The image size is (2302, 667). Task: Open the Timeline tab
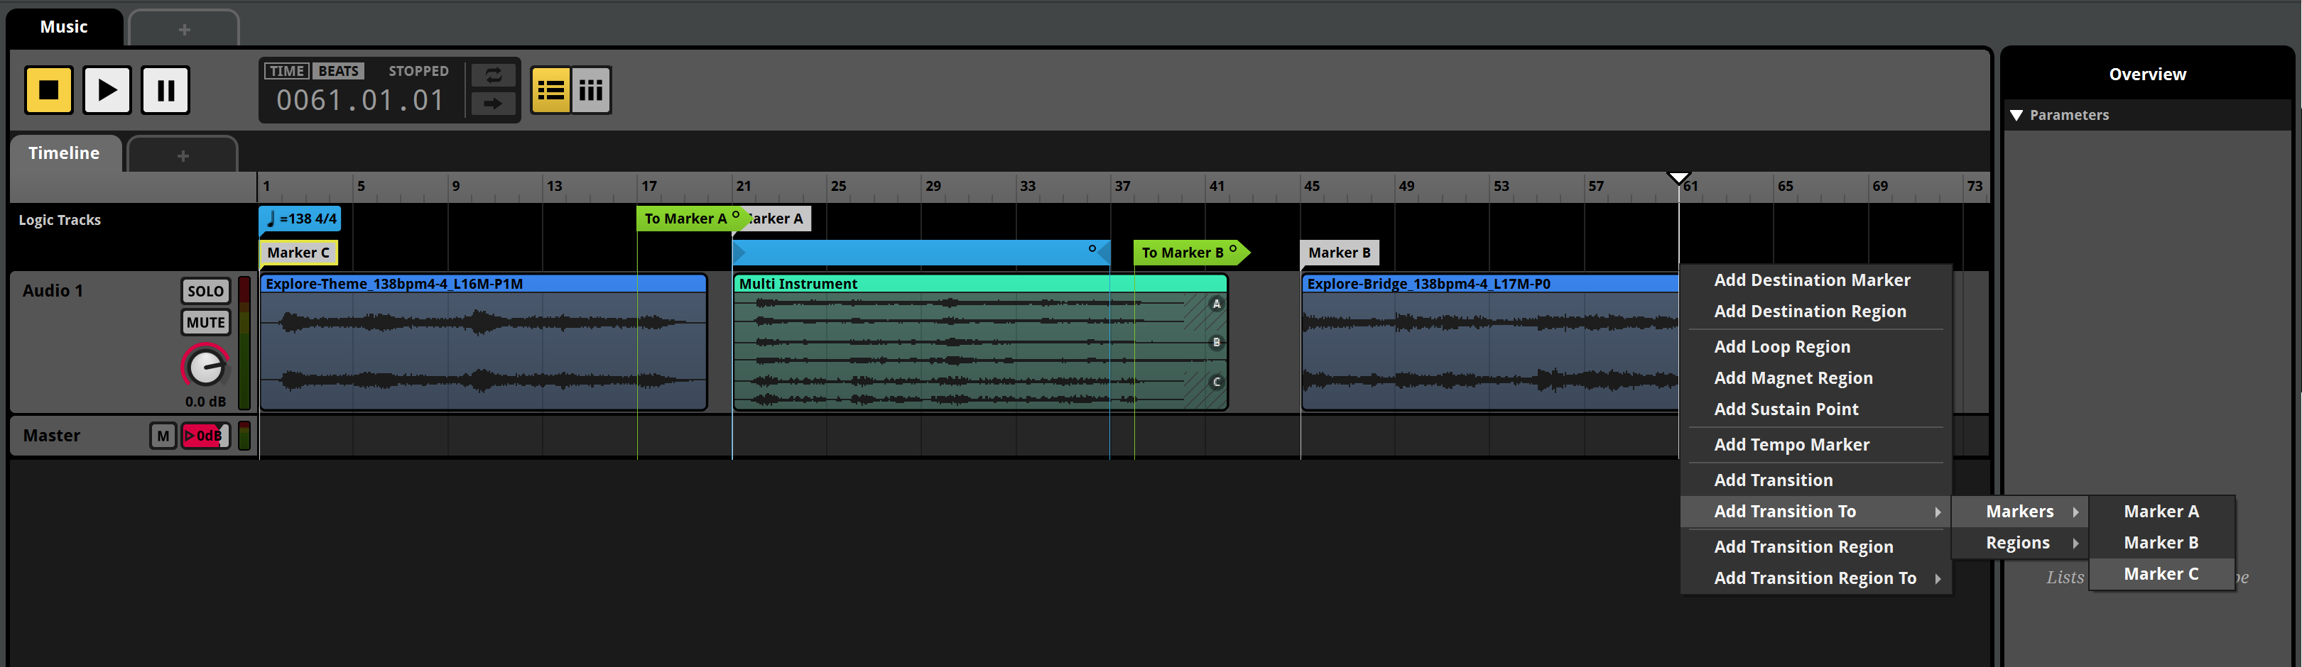coord(63,153)
